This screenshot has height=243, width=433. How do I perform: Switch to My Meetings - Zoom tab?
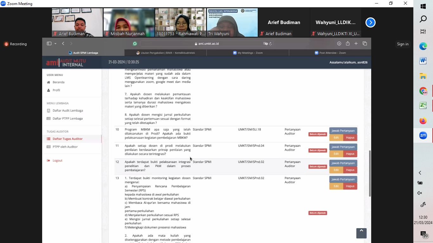click(248, 53)
